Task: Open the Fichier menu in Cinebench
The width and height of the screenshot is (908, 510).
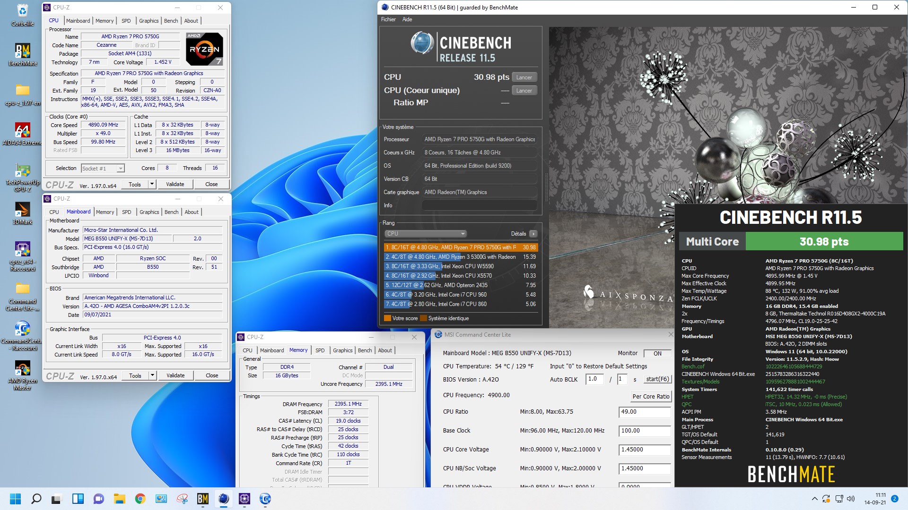Action: [x=388, y=19]
